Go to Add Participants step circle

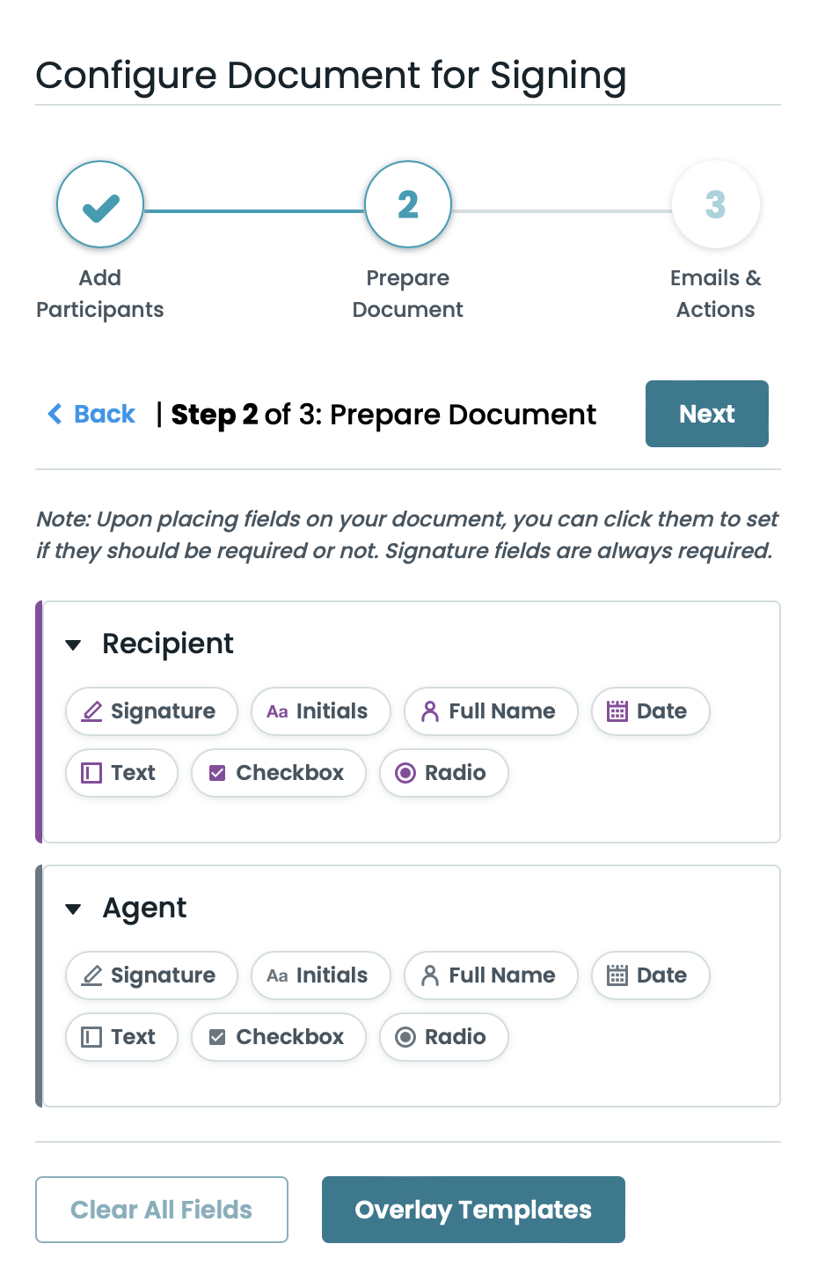(100, 205)
